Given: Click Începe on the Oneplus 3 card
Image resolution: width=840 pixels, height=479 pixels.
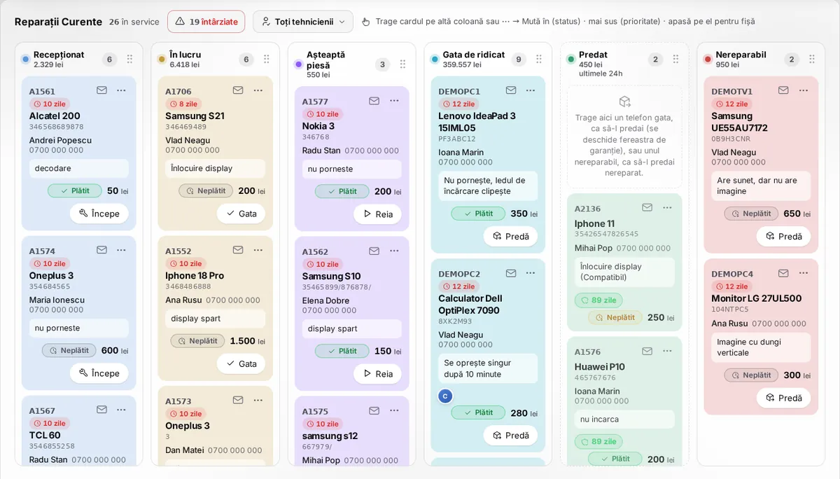Looking at the screenshot, I should [x=99, y=373].
